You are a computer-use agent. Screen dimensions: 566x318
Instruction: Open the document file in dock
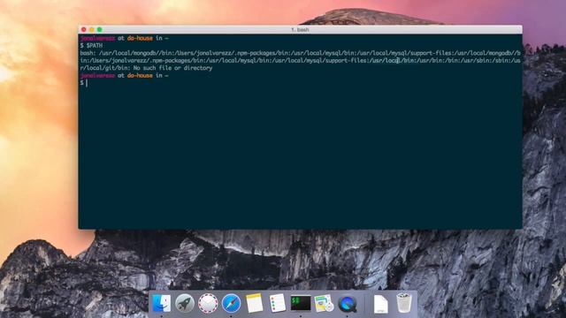pyautogui.click(x=380, y=304)
